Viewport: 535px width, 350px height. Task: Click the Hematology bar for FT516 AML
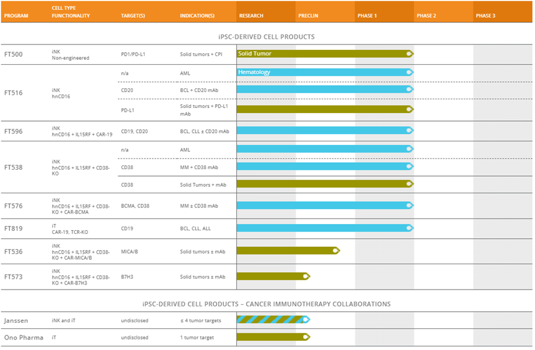(x=325, y=72)
